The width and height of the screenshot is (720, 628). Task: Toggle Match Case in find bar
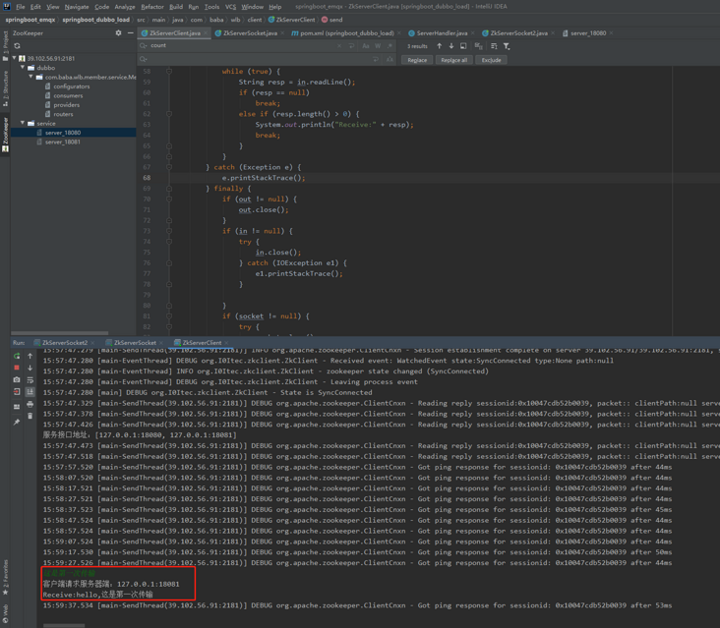tap(366, 46)
